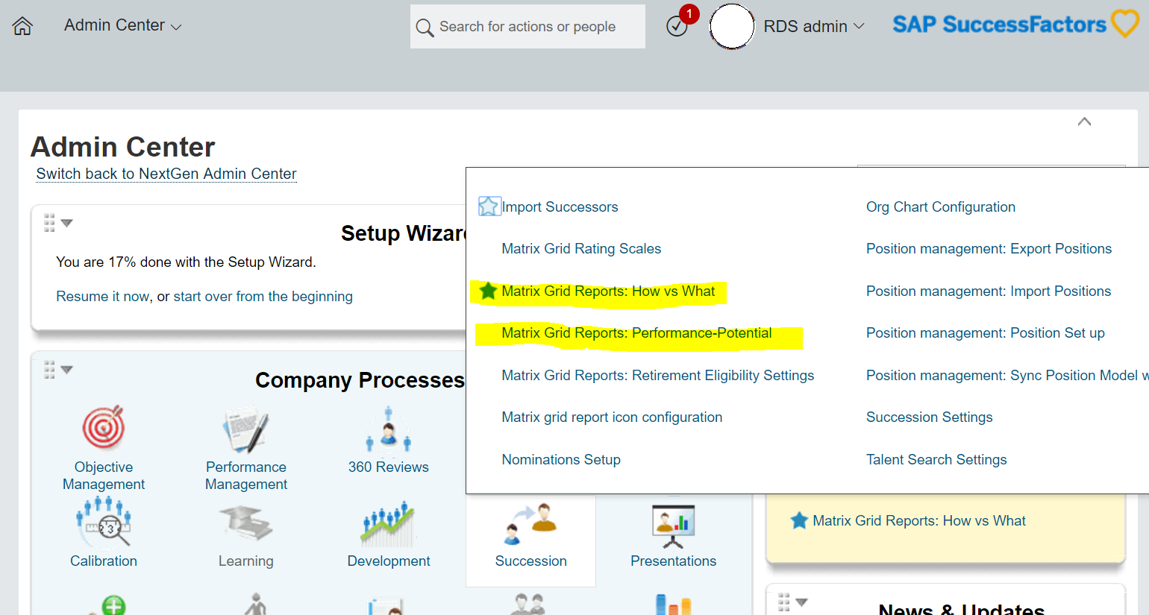
Task: Click the Presentations label
Action: (674, 561)
